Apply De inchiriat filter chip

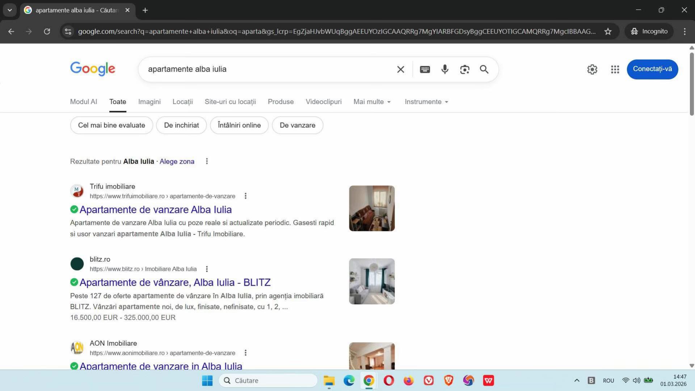pyautogui.click(x=181, y=125)
